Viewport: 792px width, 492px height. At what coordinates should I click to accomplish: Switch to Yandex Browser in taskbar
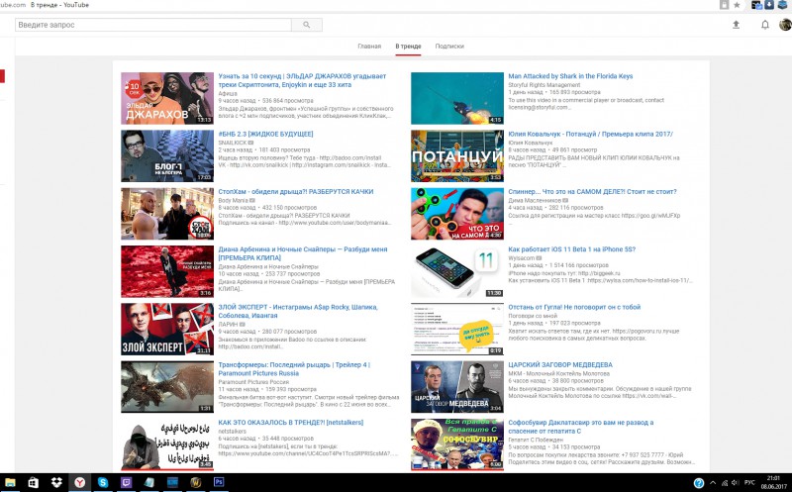80,482
